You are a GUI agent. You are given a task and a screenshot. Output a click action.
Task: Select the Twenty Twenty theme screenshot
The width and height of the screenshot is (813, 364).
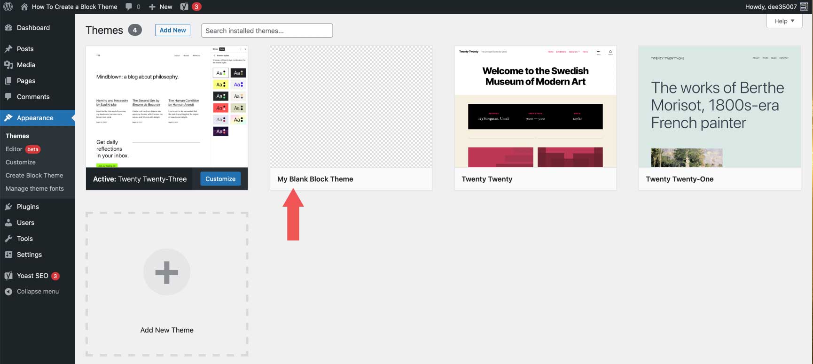pos(535,107)
